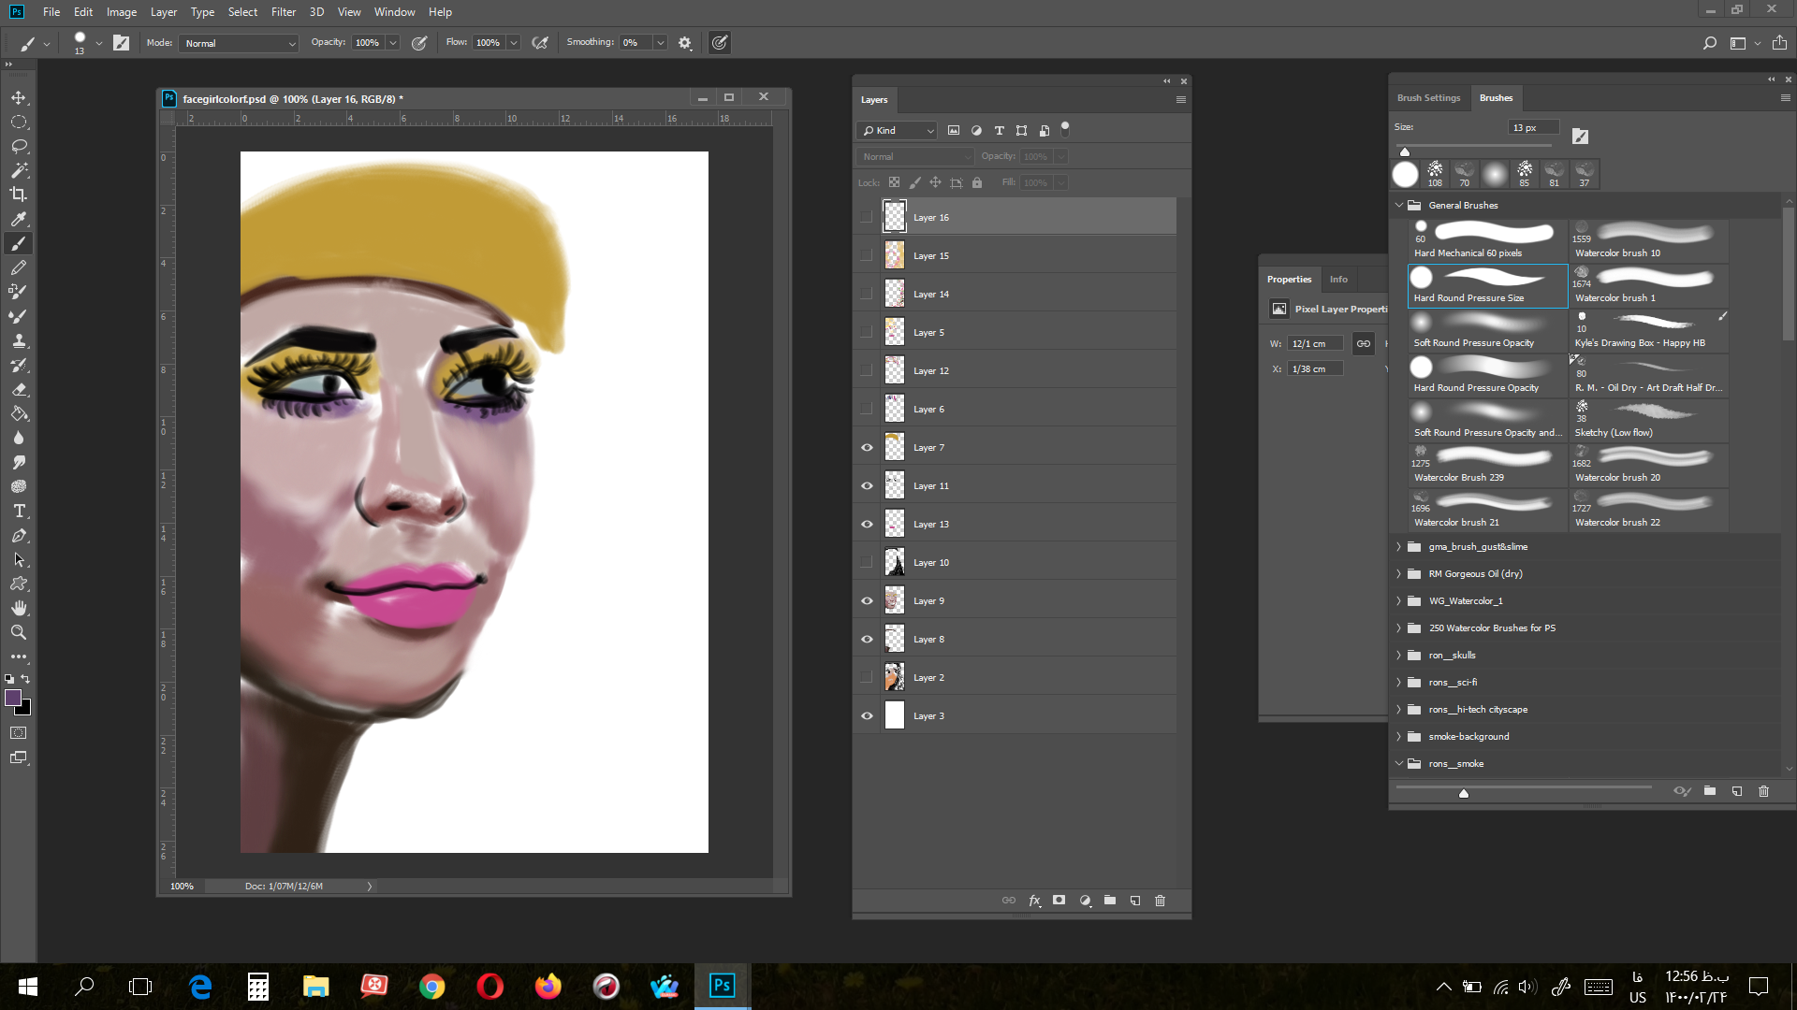Create a new layer
Screen dimensions: 1797x1010
pyautogui.click(x=1135, y=901)
